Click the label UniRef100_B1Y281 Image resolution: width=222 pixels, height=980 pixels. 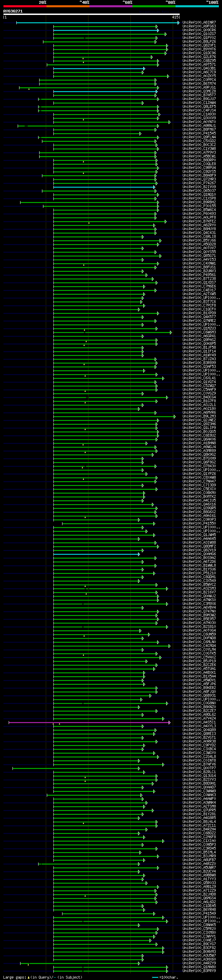[x=199, y=814]
